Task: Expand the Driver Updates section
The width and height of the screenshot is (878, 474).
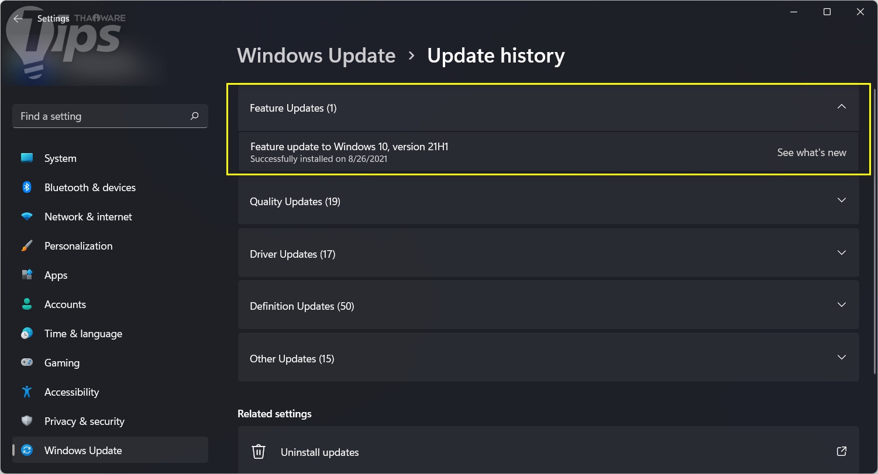Action: 842,252
